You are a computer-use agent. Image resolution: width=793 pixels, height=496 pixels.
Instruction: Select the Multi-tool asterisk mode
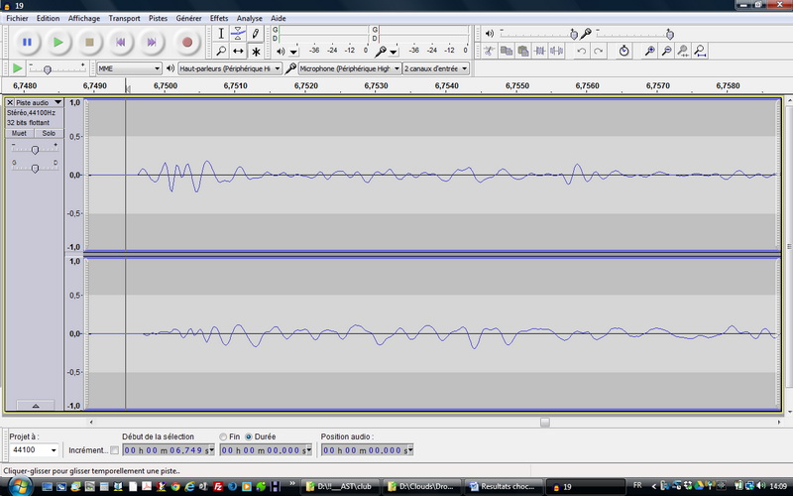256,52
